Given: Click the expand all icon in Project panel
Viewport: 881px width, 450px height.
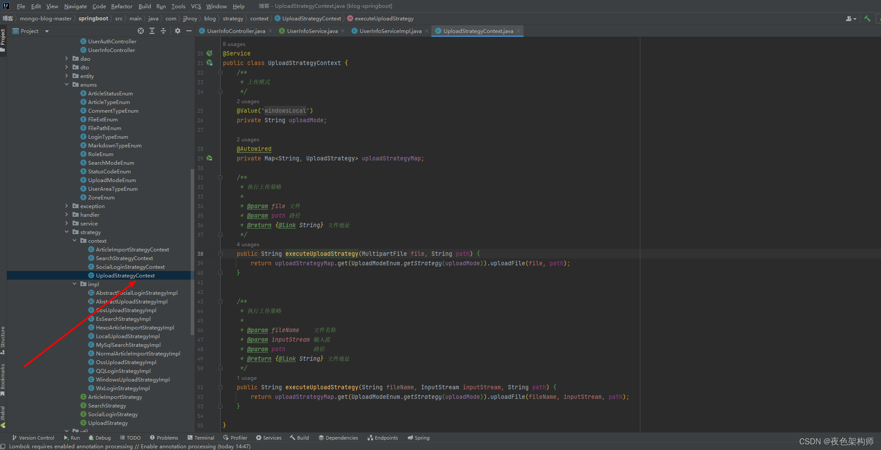Looking at the screenshot, I should [x=152, y=31].
